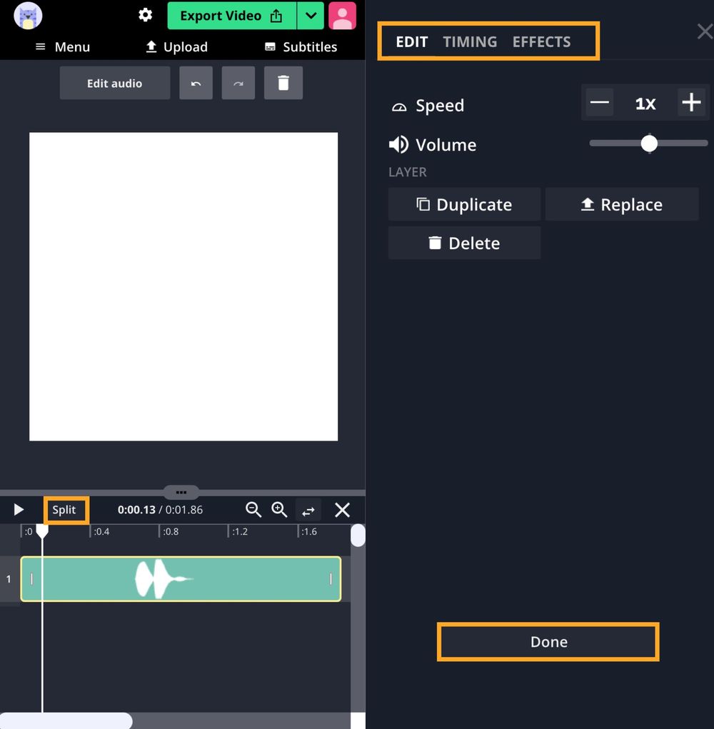Click the settings gear icon

pos(146,15)
